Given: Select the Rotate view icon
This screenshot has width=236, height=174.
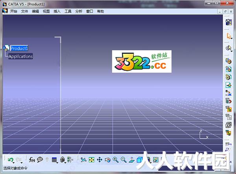Looking at the screenshot, I should [x=108, y=160].
